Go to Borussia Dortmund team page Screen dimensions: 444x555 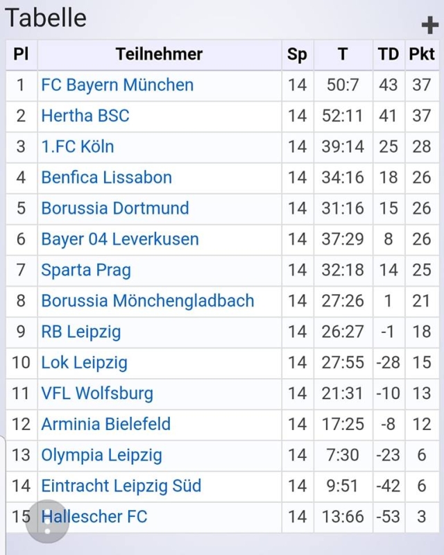(x=115, y=208)
